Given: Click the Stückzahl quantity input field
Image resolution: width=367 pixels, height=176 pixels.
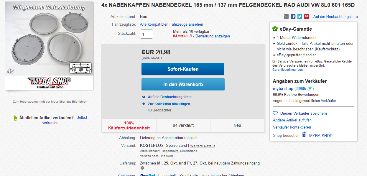Looking at the screenshot, I should click(x=147, y=34).
